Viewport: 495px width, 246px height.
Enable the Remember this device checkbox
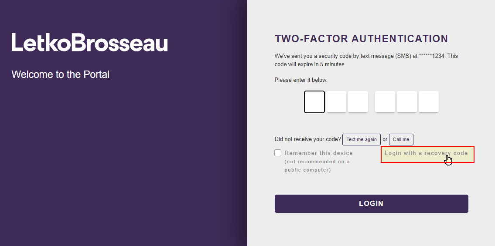[278, 153]
